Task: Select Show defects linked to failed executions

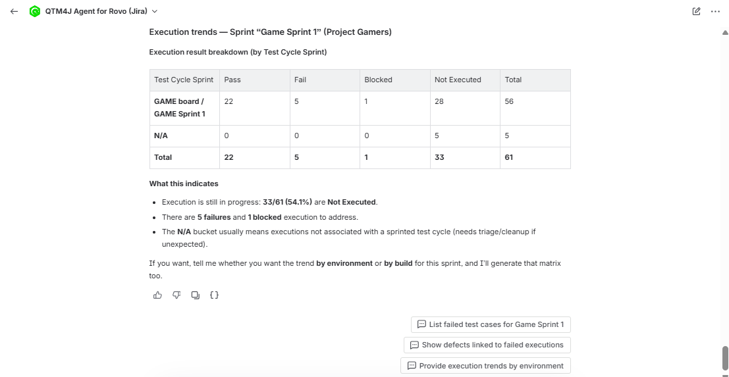Action: tap(487, 345)
